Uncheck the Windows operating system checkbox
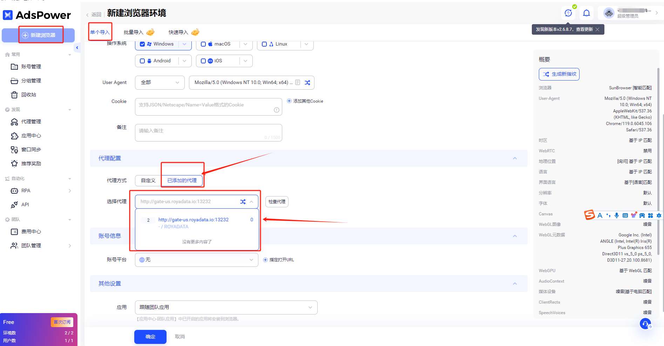The image size is (664, 346). tap(142, 44)
